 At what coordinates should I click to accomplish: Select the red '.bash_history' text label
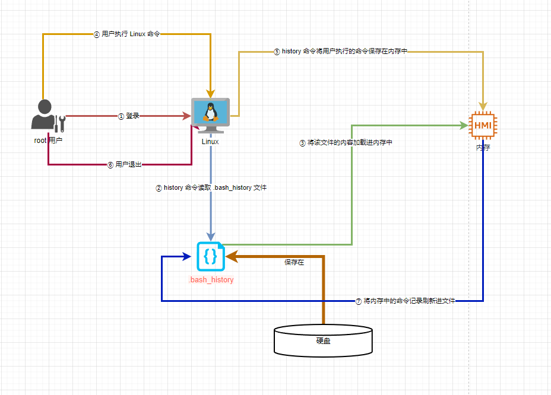(211, 280)
